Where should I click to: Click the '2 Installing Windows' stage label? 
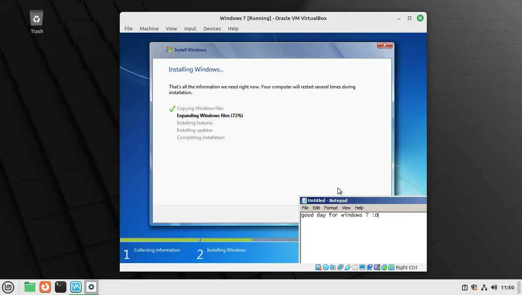click(x=221, y=253)
